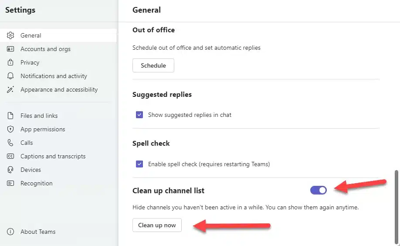The image size is (400, 246).
Task: Click the Calls phone icon
Action: (11, 143)
